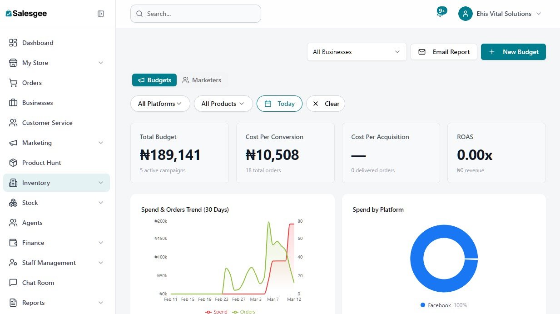Open Dashboard from the sidebar
The width and height of the screenshot is (560, 314).
coord(38,43)
